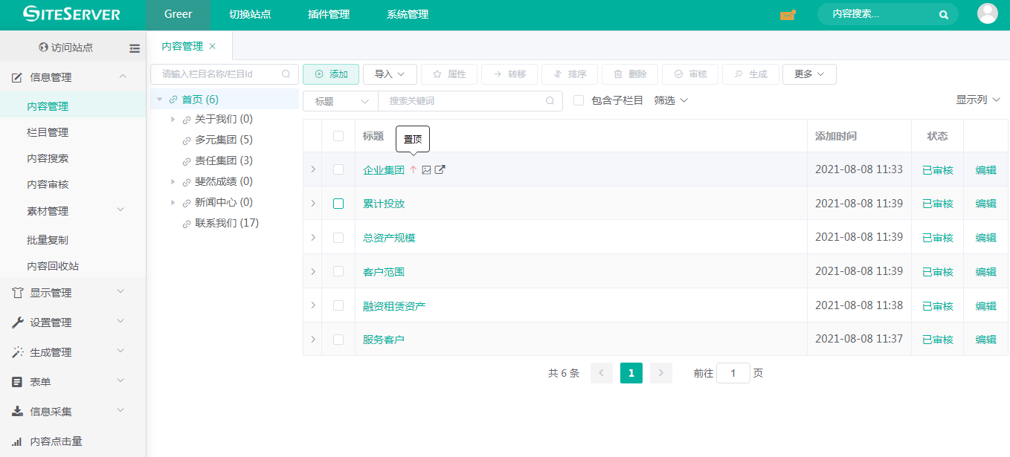Screen dimensions: 1010x457
Task: Click the 添加 button
Action: (331, 74)
